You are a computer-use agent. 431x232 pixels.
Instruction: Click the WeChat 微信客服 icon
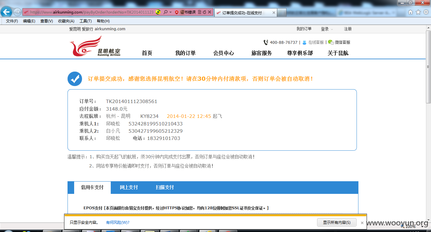(331, 42)
